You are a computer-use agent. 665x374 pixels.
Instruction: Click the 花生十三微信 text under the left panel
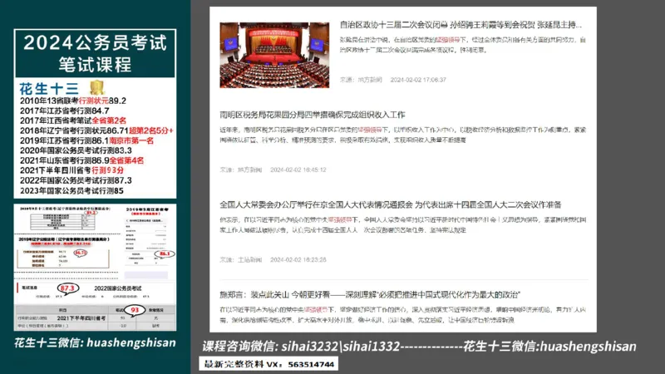[95, 342]
